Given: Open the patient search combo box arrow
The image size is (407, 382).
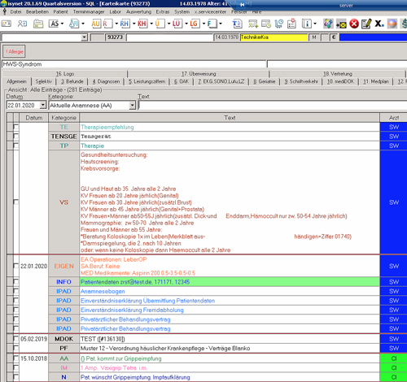Looking at the screenshot, I should (85, 37).
